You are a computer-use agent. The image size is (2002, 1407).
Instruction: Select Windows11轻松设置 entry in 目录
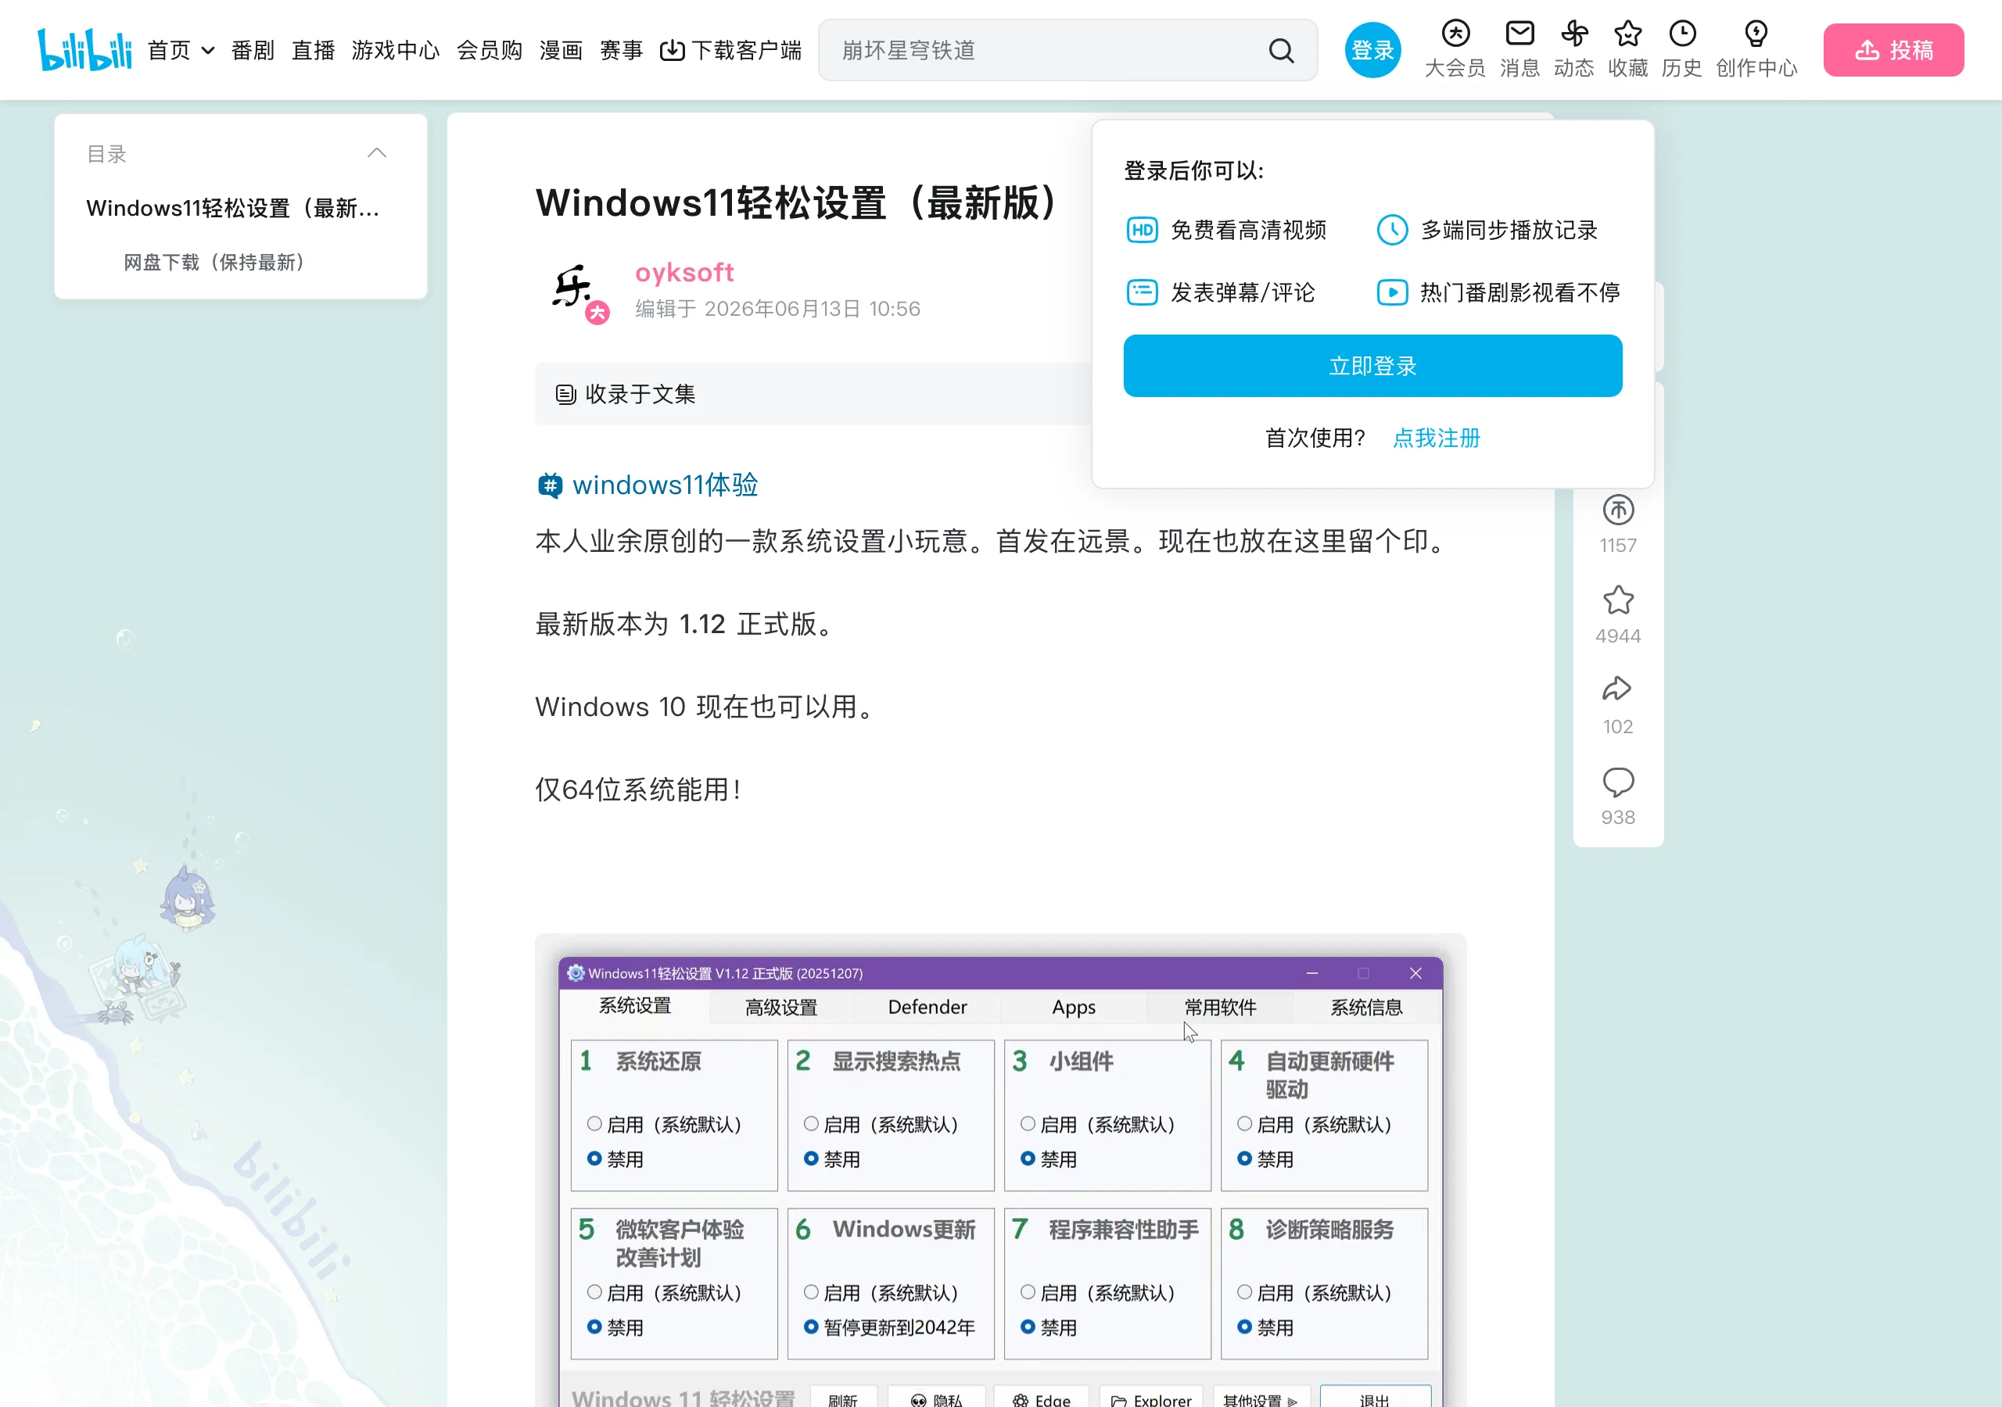coord(233,209)
